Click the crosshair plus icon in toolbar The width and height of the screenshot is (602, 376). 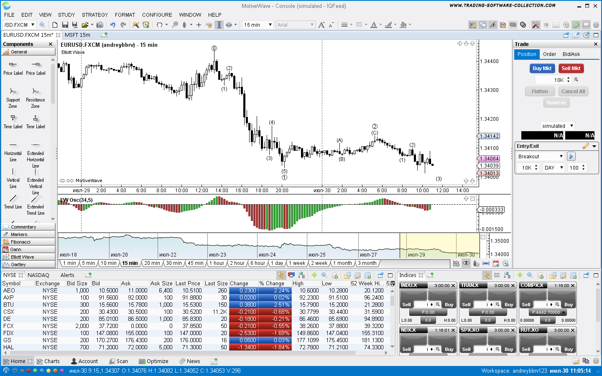(199, 25)
